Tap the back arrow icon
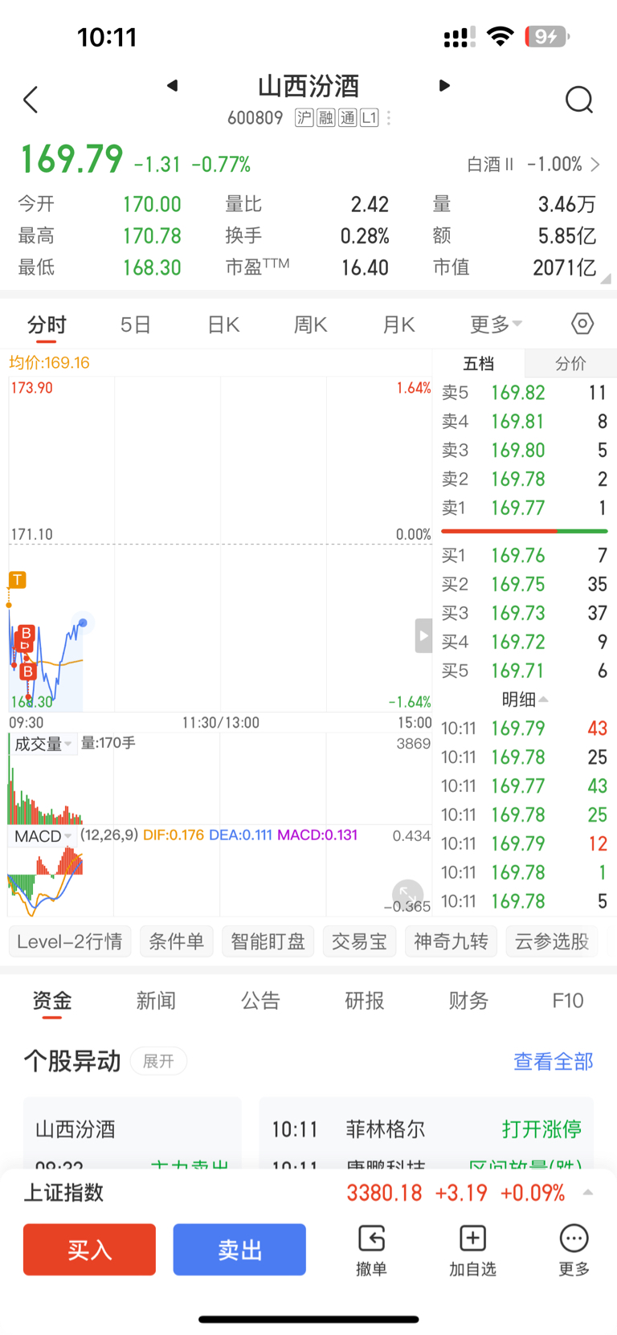 click(31, 100)
